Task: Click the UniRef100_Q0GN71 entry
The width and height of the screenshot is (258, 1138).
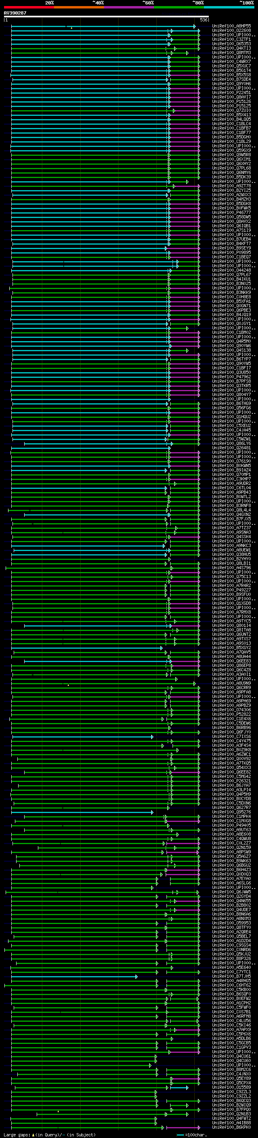Action: (231, 306)
